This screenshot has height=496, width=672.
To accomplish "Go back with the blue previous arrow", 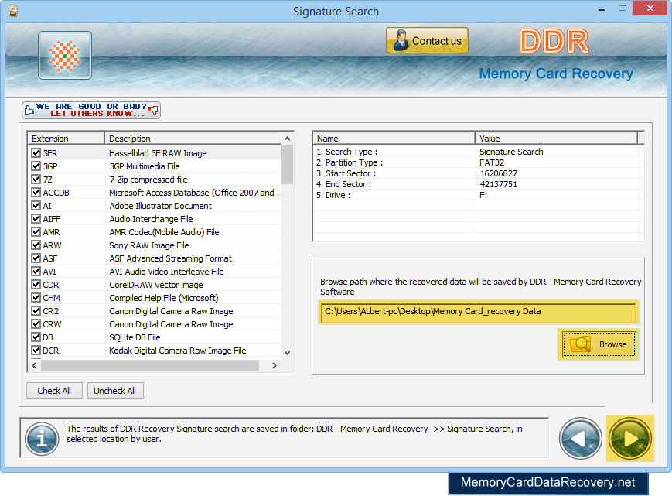I will pyautogui.click(x=580, y=439).
